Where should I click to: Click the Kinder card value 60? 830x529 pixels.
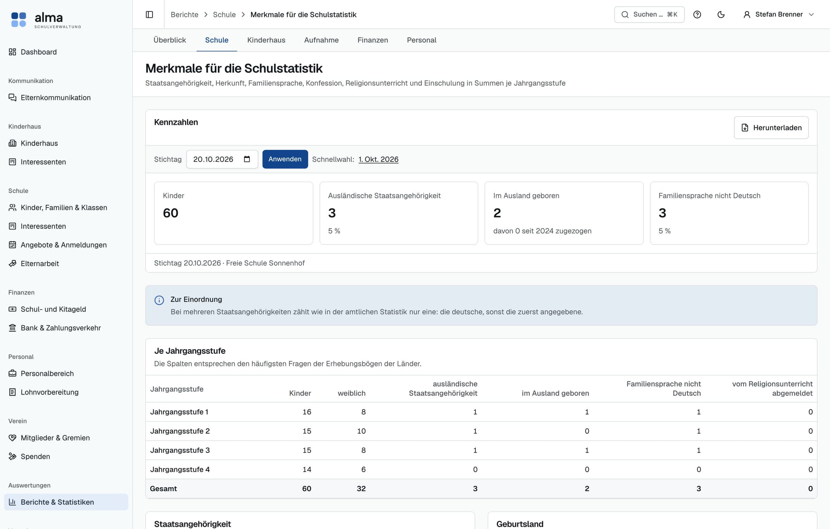[x=170, y=213]
